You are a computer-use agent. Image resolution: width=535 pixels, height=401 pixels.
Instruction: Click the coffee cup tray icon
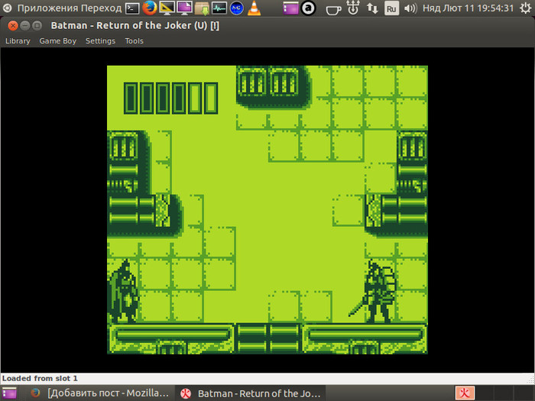point(332,9)
